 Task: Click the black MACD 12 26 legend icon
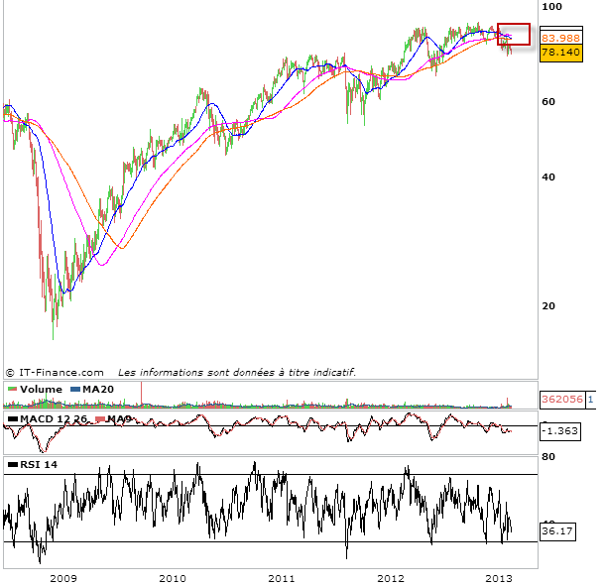point(11,420)
